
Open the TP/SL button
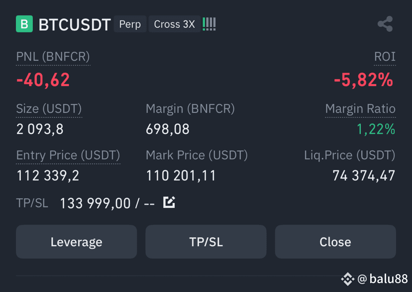pyautogui.click(x=206, y=242)
